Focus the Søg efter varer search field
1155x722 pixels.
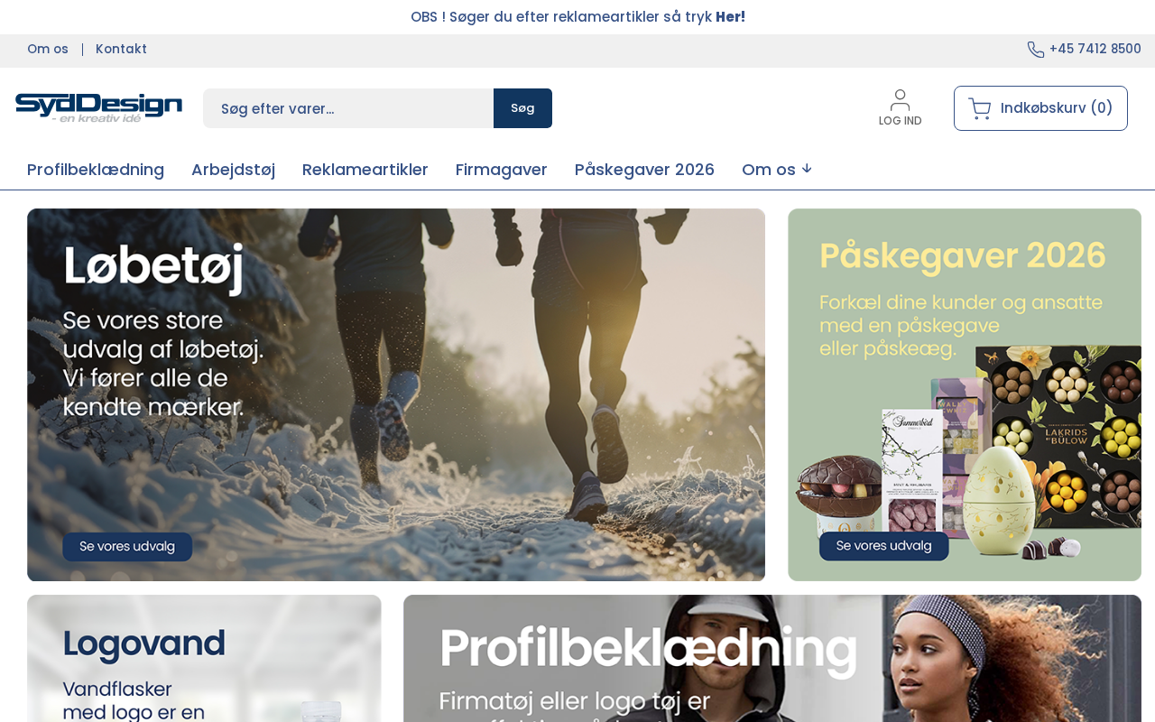[348, 108]
